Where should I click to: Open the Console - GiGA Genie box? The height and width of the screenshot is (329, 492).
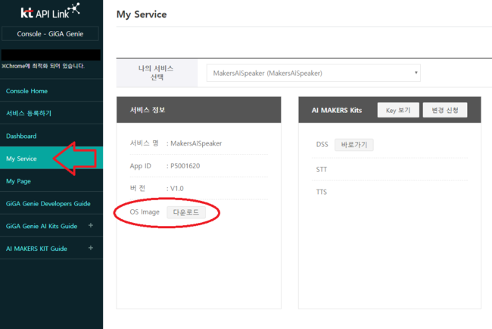tap(50, 33)
